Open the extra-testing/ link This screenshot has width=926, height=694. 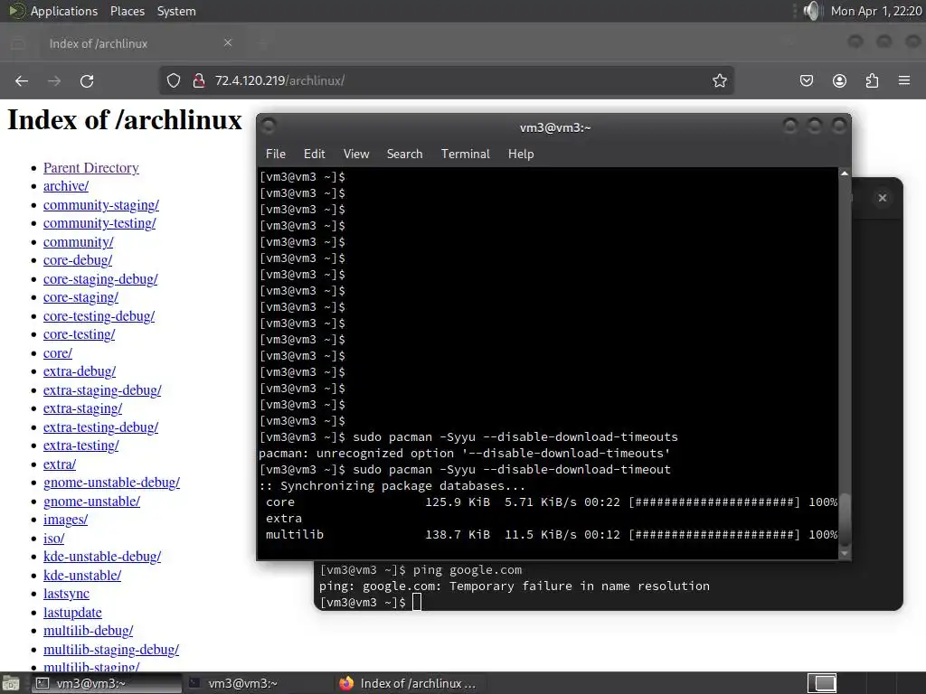click(80, 446)
